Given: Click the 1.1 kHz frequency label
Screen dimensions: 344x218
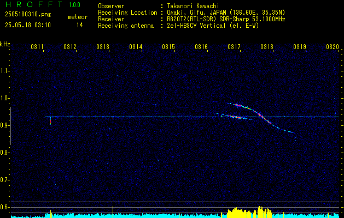Looking at the screenshot, I should (4, 71).
